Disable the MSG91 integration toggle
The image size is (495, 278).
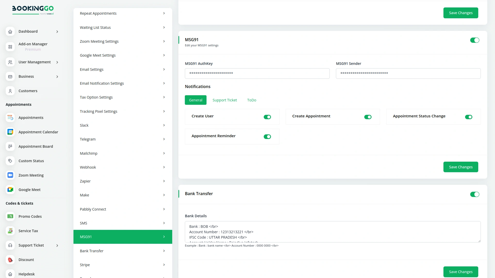tap(475, 40)
